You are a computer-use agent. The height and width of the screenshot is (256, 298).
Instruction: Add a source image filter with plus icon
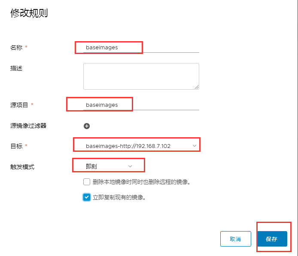[x=87, y=126]
